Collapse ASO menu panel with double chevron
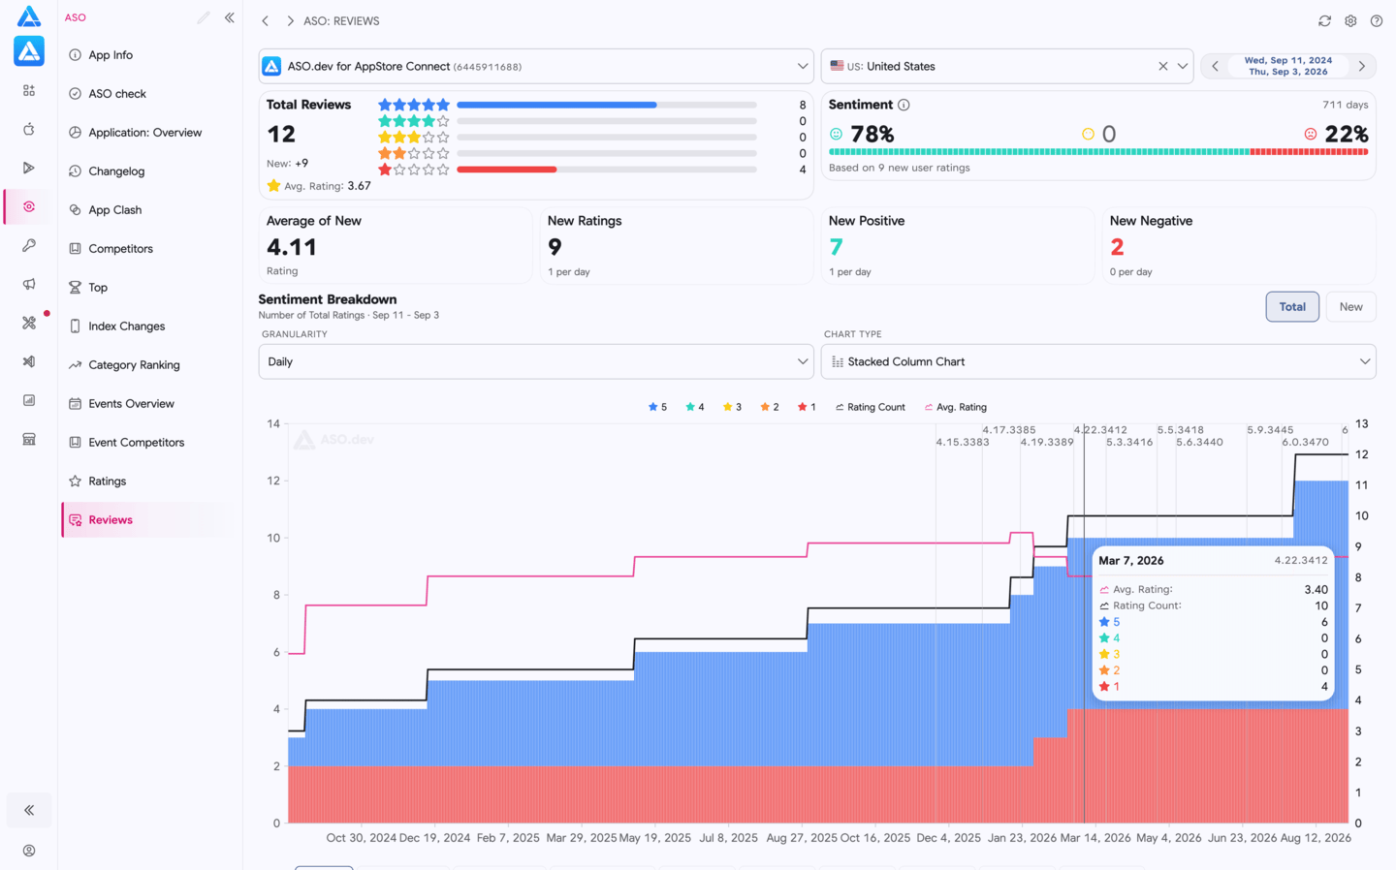 (x=230, y=17)
